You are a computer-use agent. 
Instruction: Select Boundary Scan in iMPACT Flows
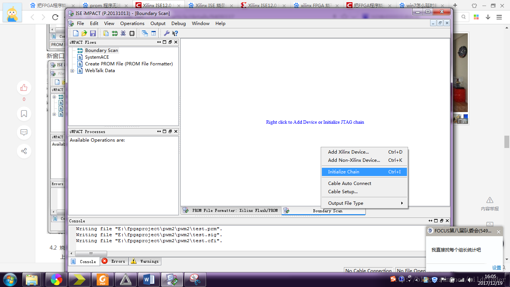click(x=101, y=50)
